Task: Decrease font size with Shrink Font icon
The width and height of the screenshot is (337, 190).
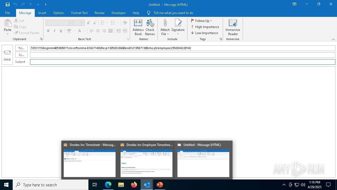Action: coord(95,23)
